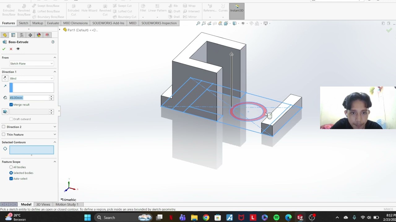Open Google Chrome from the taskbar
The height and width of the screenshot is (222, 396).
coord(206,218)
